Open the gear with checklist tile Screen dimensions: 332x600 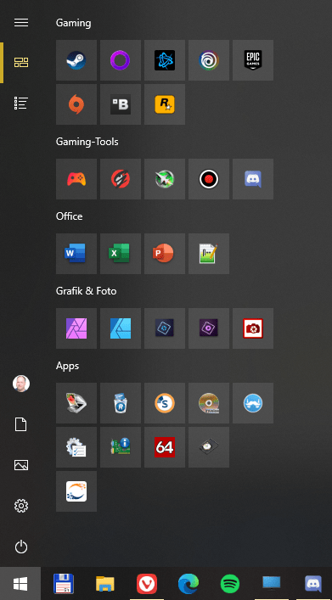point(76,447)
